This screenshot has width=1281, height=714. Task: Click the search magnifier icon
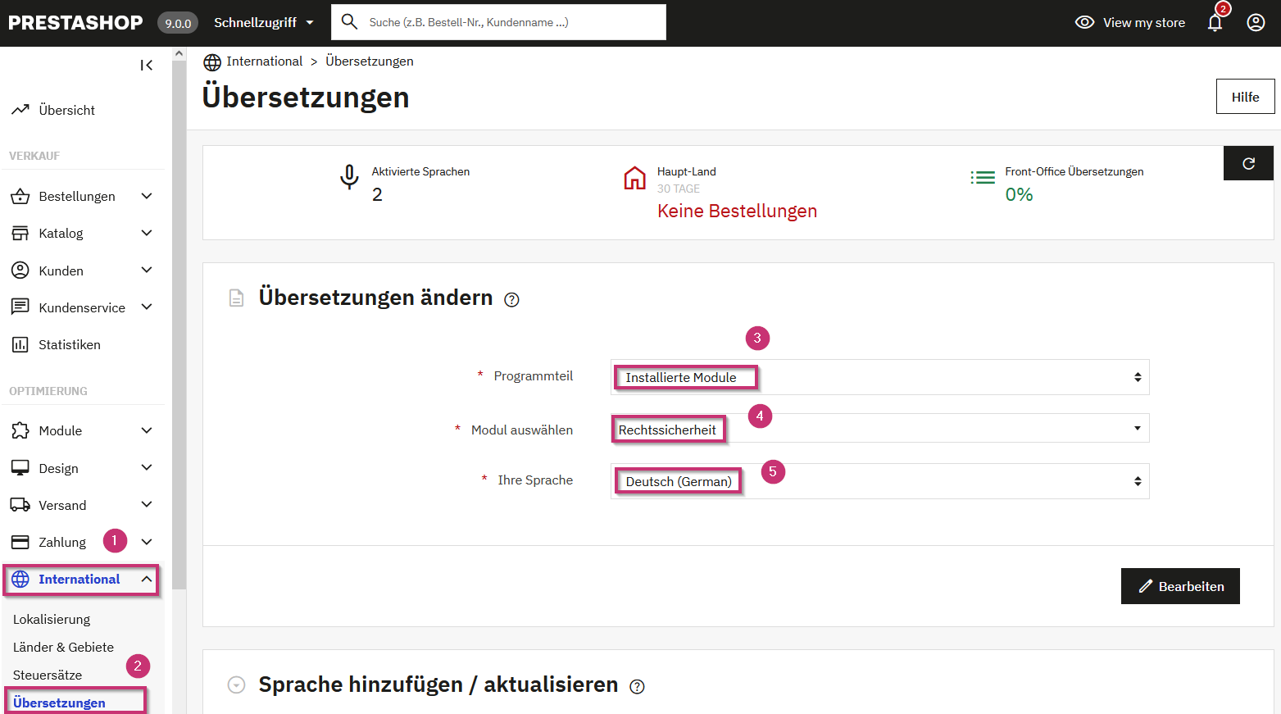pos(350,22)
